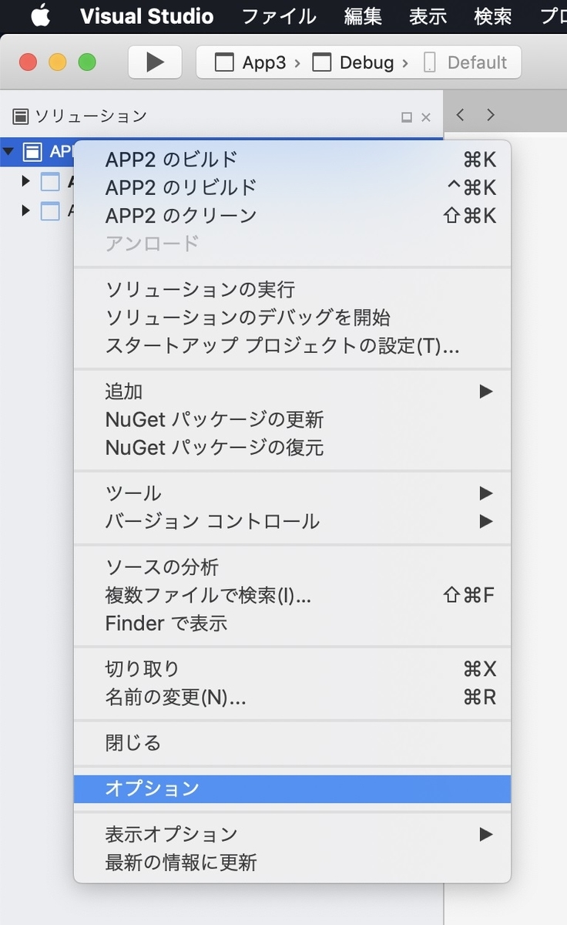567x925 pixels.
Task: Expand the first project under solution
Action: (26, 181)
